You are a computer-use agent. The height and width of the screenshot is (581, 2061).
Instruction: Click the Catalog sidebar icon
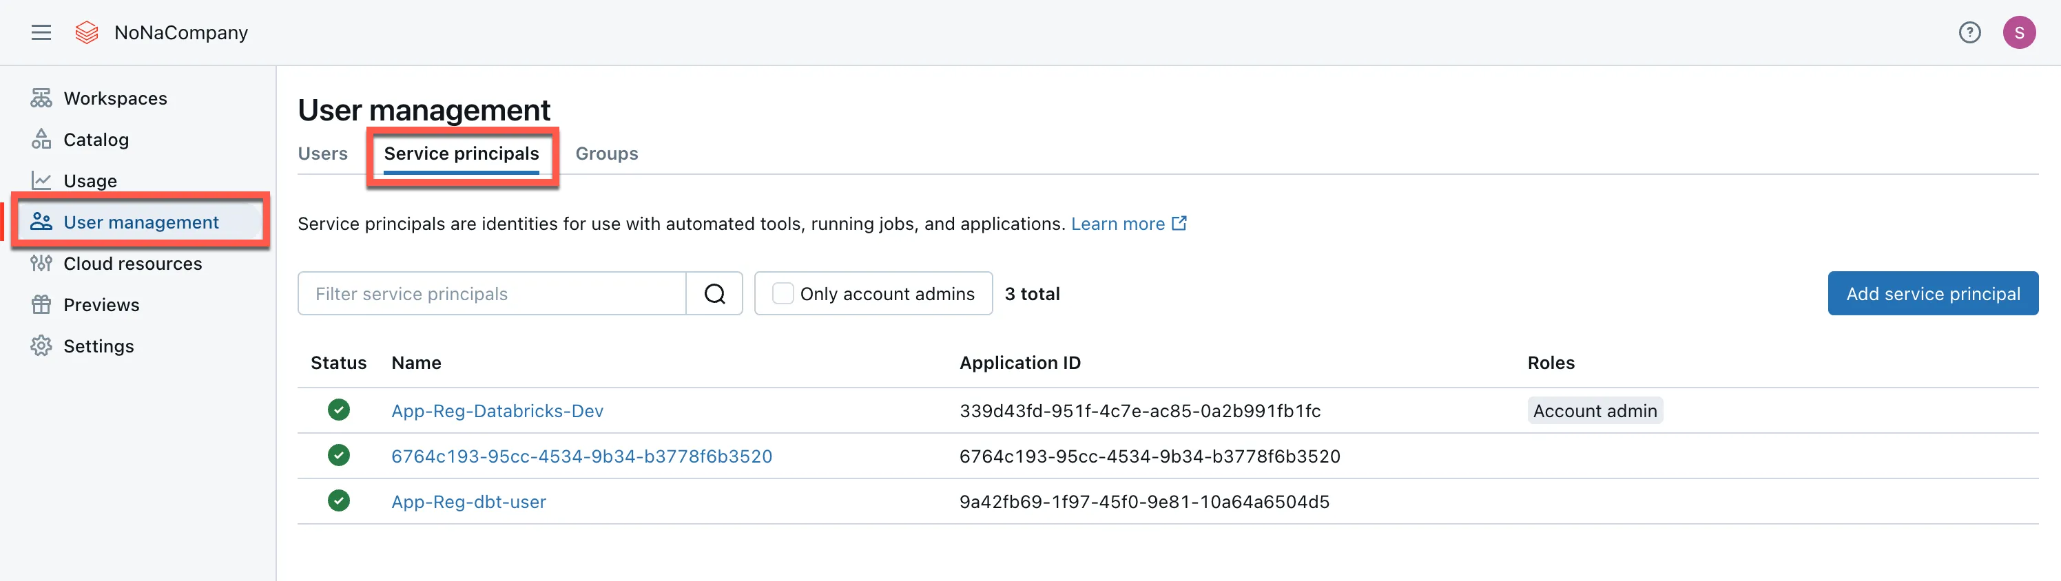coord(41,140)
